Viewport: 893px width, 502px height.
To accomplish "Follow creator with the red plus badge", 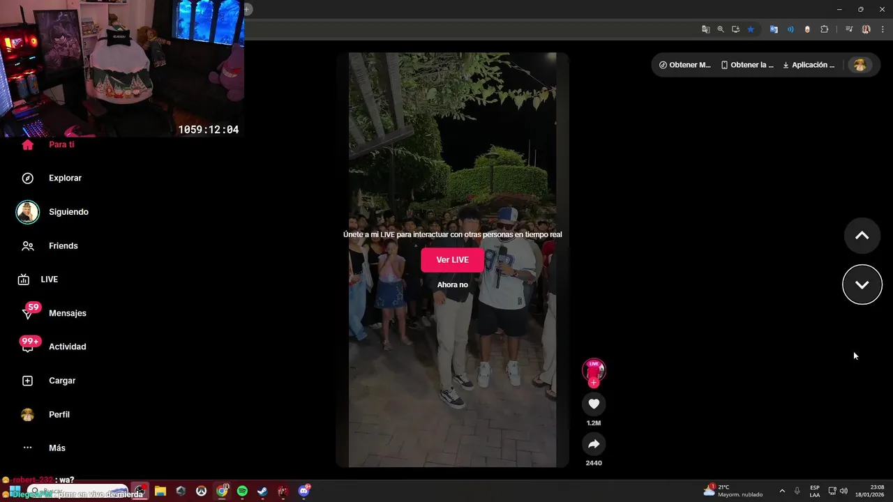I will coord(594,383).
